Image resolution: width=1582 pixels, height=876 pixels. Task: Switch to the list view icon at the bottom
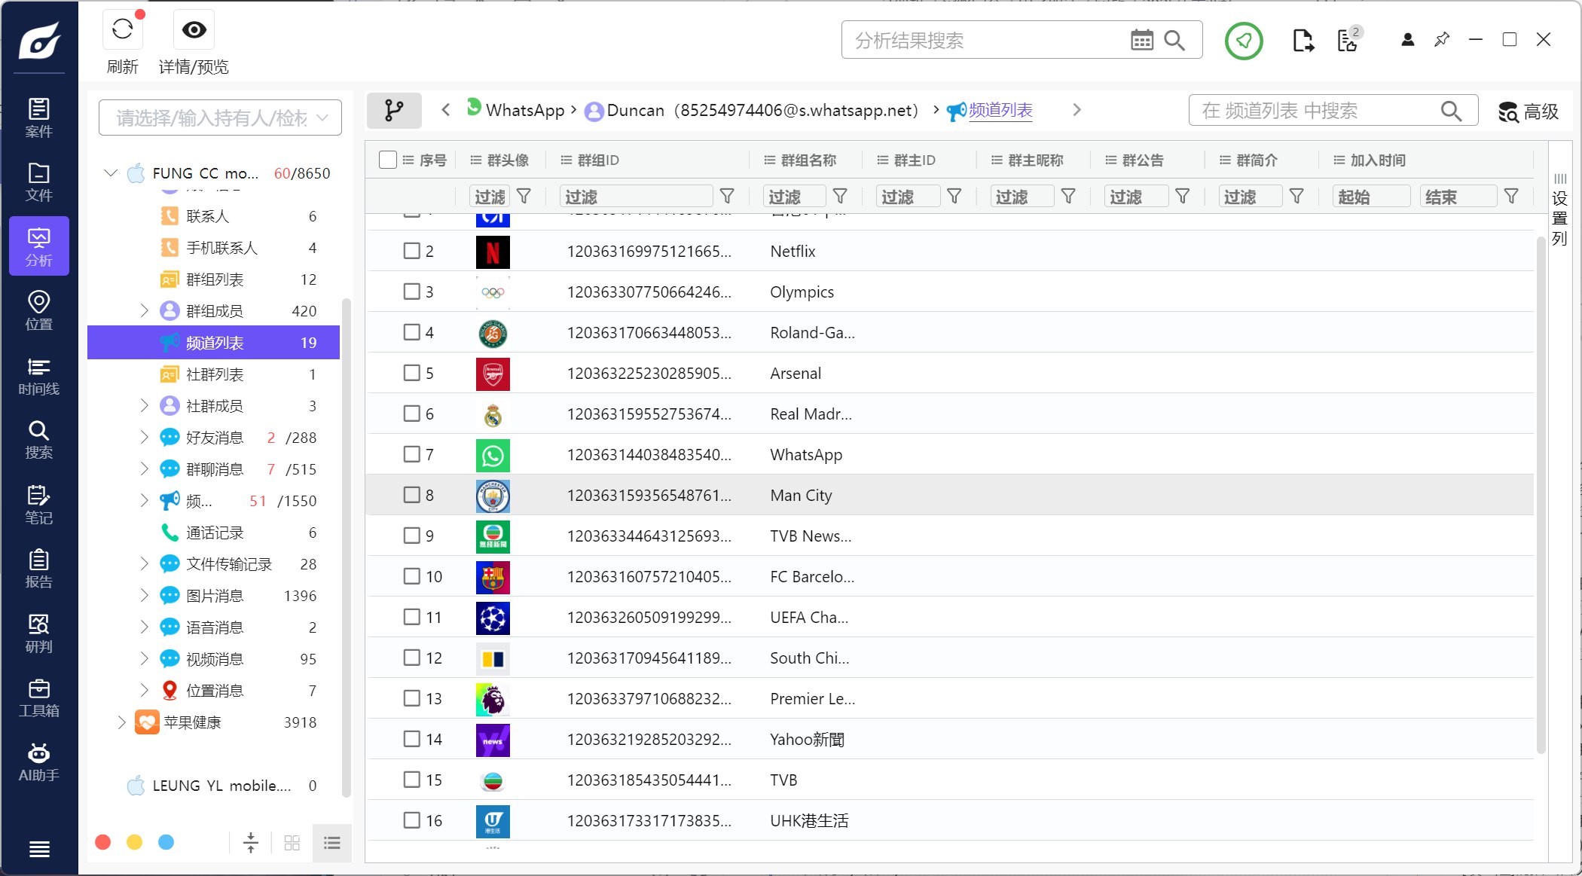331,842
